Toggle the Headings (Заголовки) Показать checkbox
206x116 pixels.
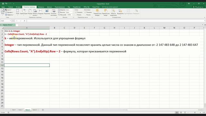point(85,12)
